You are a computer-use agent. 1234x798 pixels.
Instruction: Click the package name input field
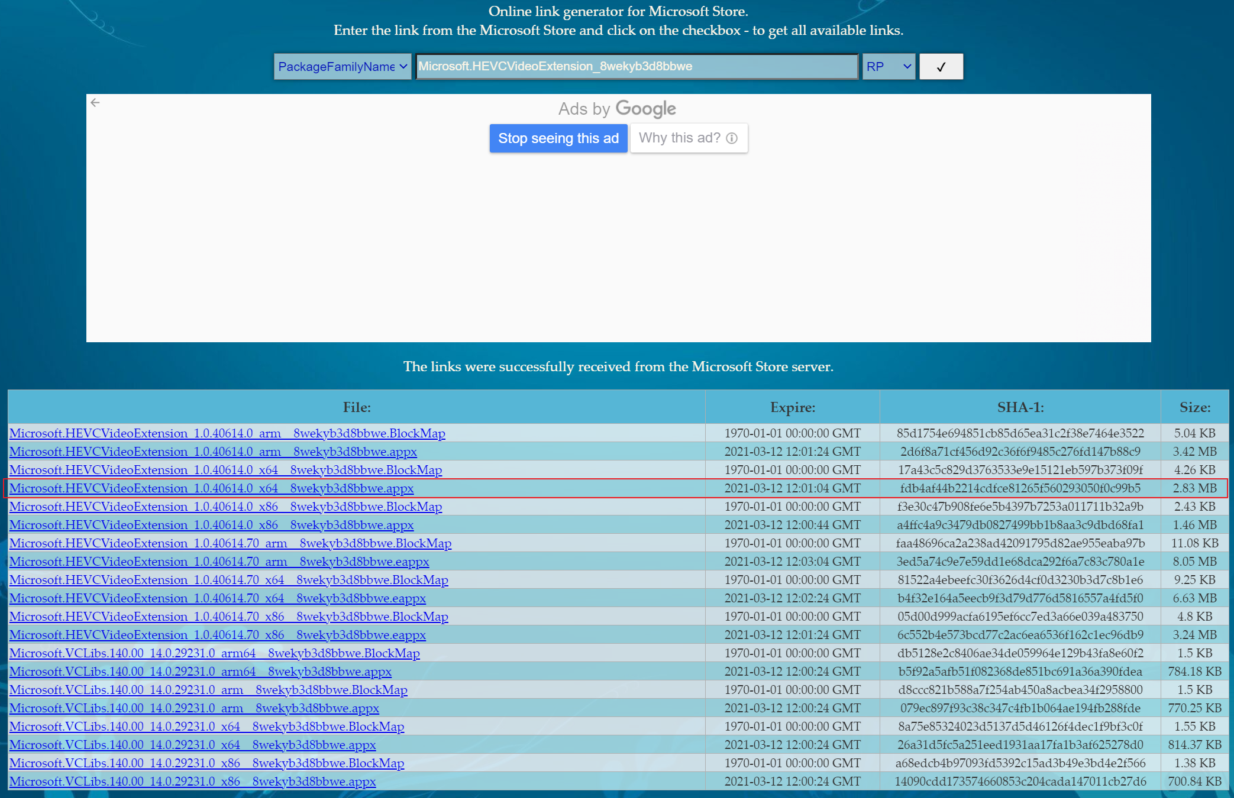[636, 67]
